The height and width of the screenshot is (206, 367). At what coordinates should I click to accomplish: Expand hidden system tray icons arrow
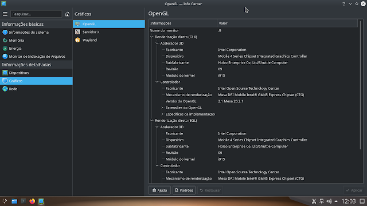coord(336,201)
